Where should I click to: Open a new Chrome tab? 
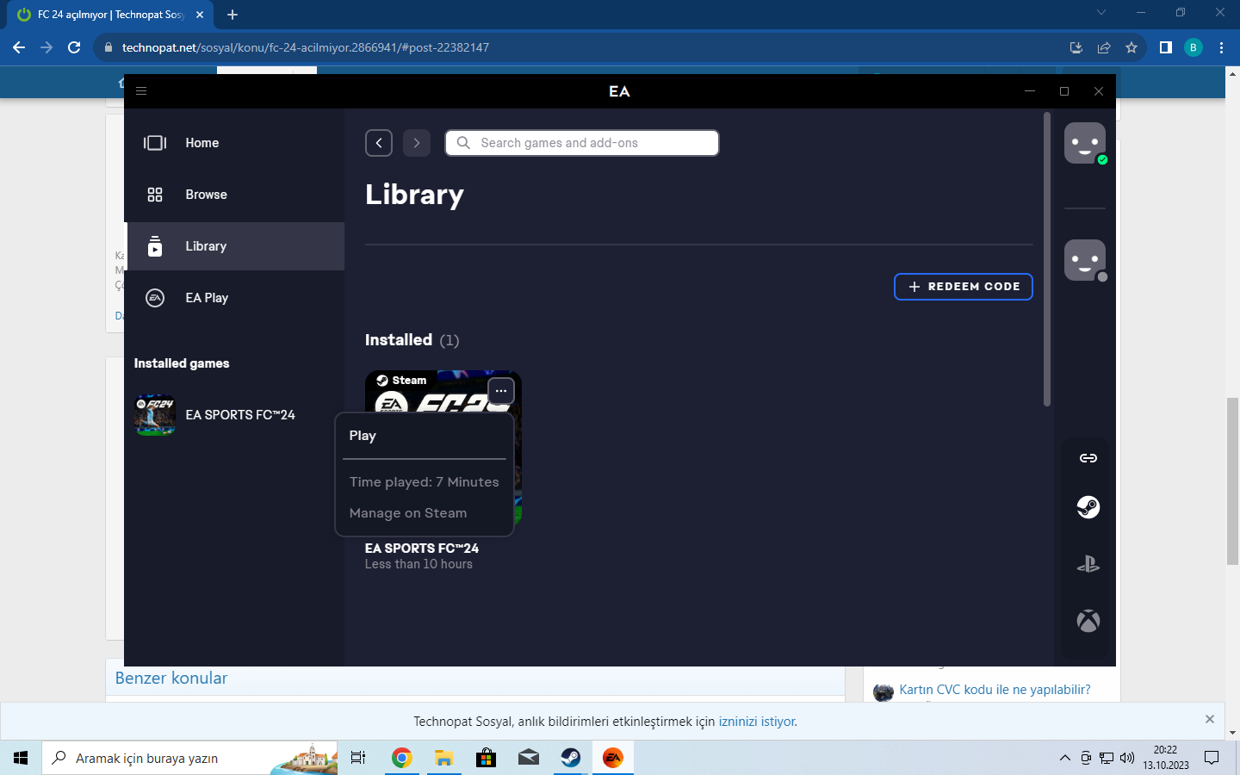232,15
